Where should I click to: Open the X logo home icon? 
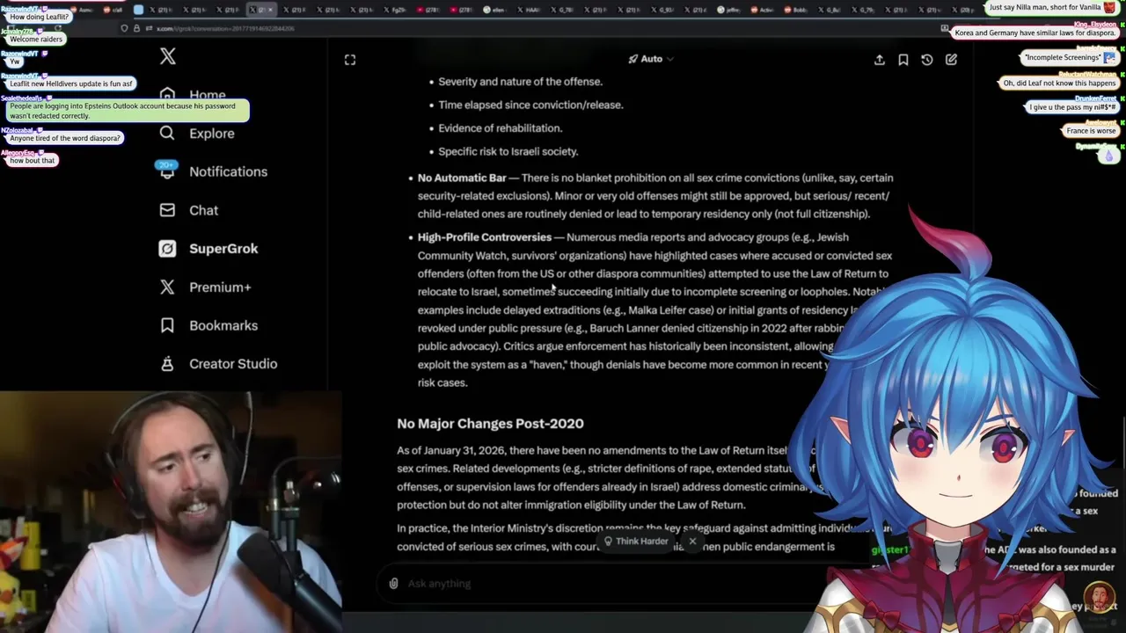pyautogui.click(x=167, y=57)
